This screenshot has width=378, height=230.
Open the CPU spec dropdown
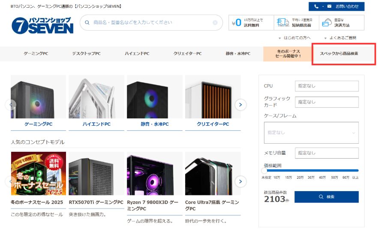click(x=327, y=86)
